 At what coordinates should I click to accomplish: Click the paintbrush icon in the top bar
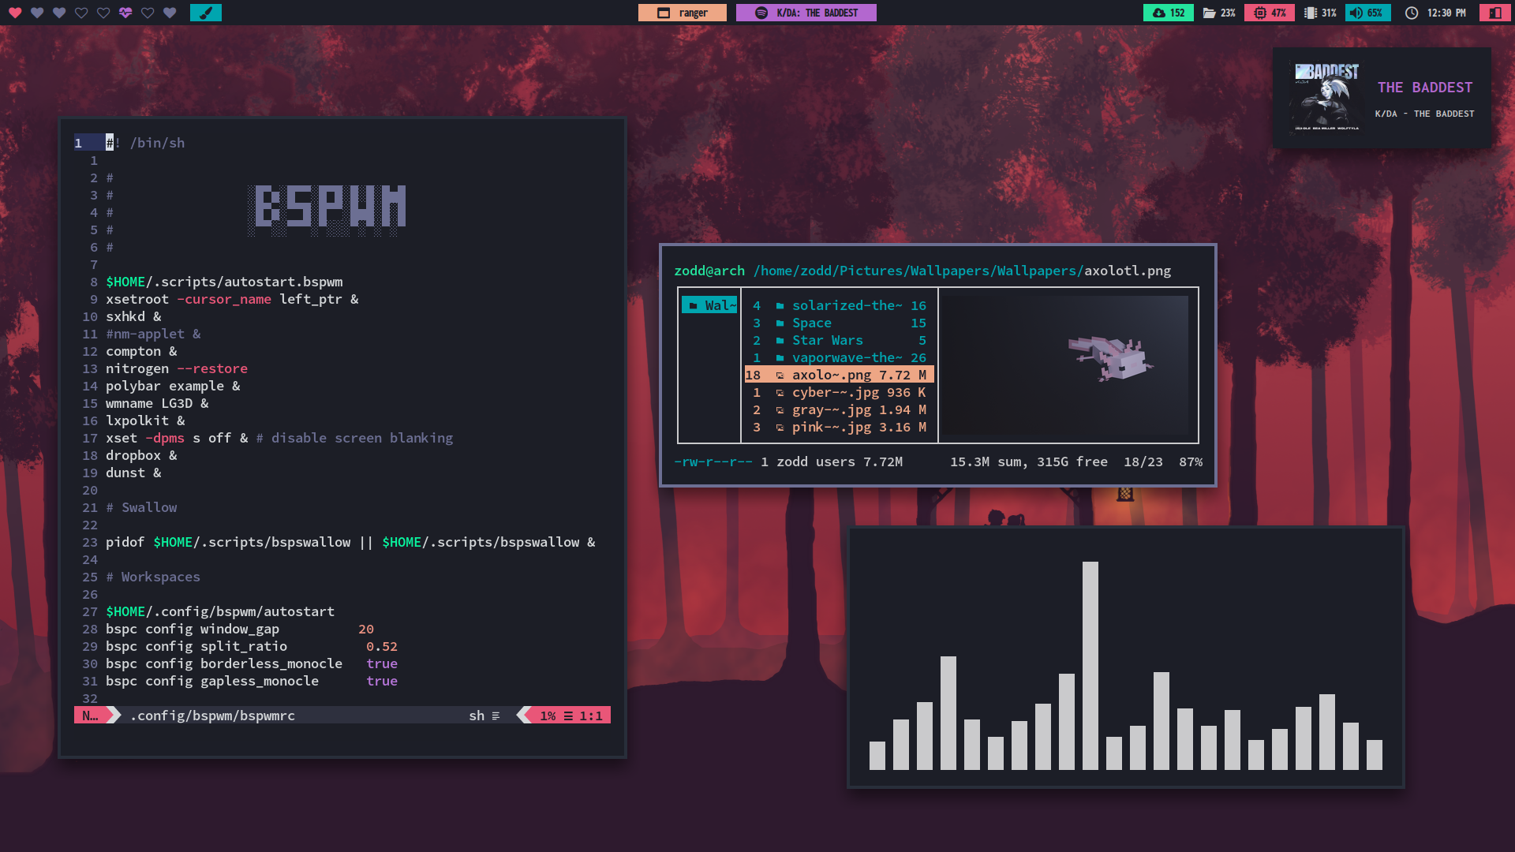[206, 13]
